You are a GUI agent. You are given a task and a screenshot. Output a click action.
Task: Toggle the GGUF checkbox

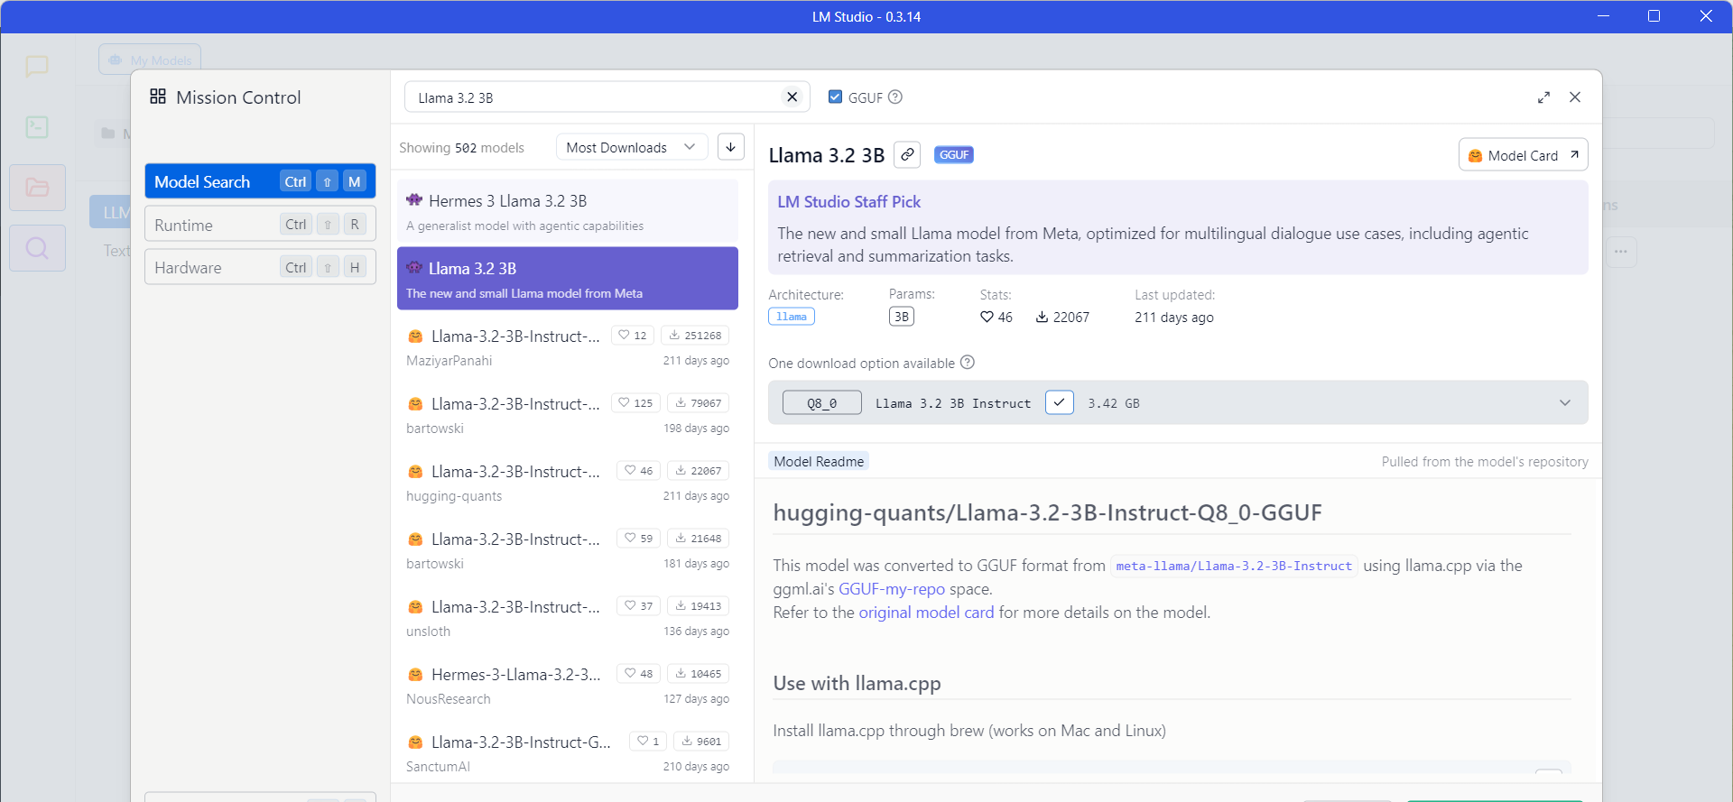click(835, 97)
